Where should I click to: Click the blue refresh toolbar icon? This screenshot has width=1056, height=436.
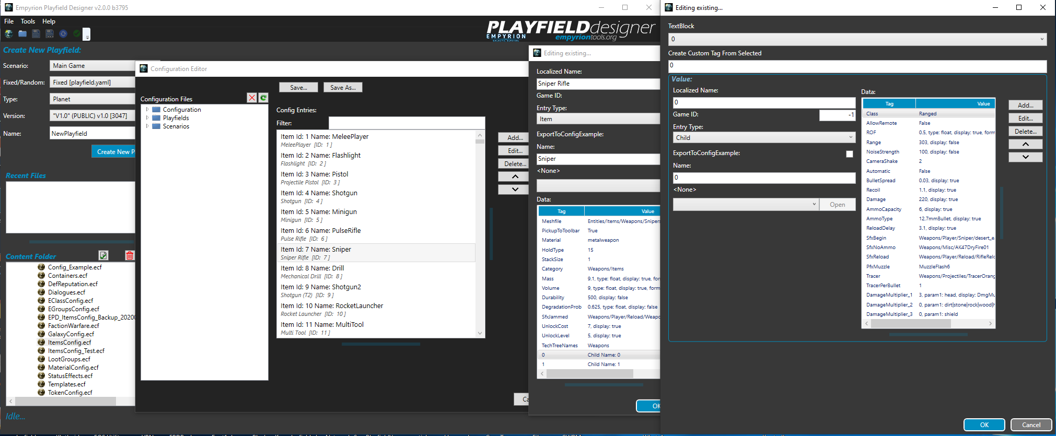click(63, 33)
